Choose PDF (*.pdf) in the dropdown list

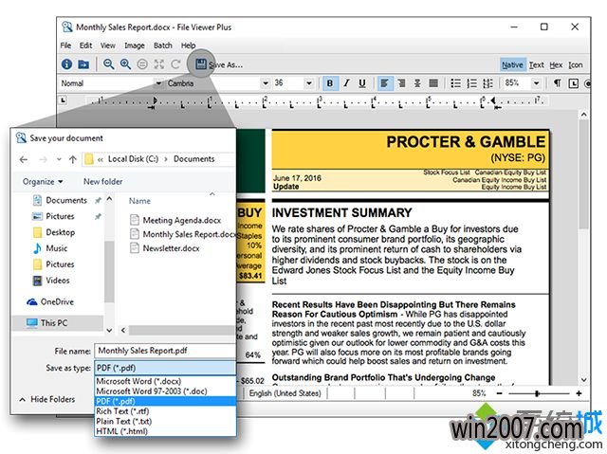[x=165, y=401]
